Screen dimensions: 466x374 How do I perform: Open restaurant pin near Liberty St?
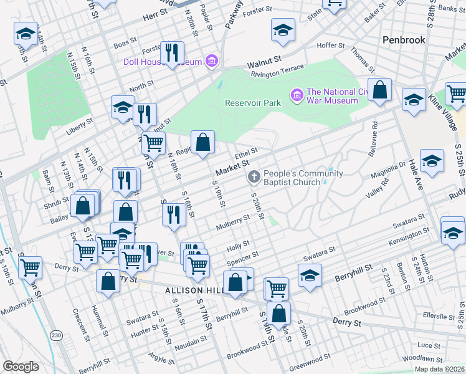click(145, 117)
